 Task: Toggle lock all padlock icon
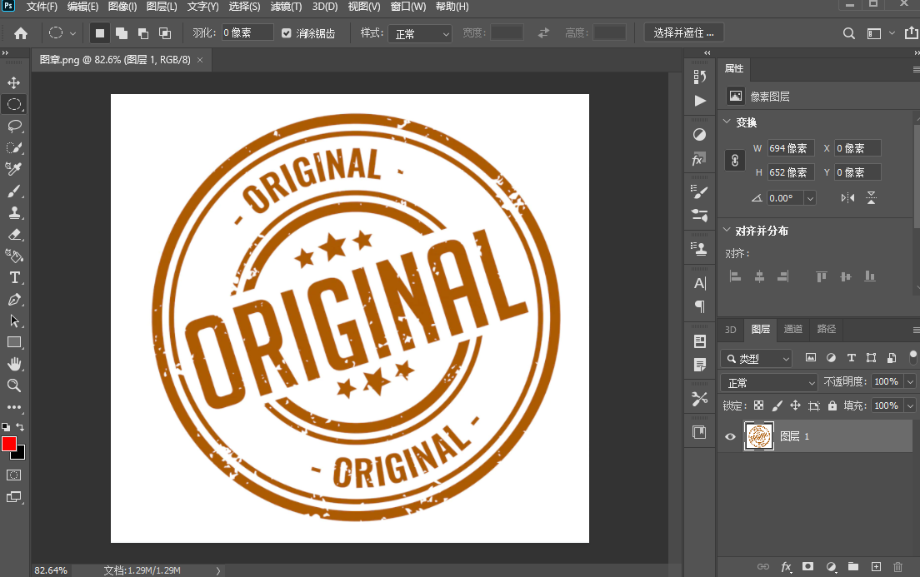(832, 405)
